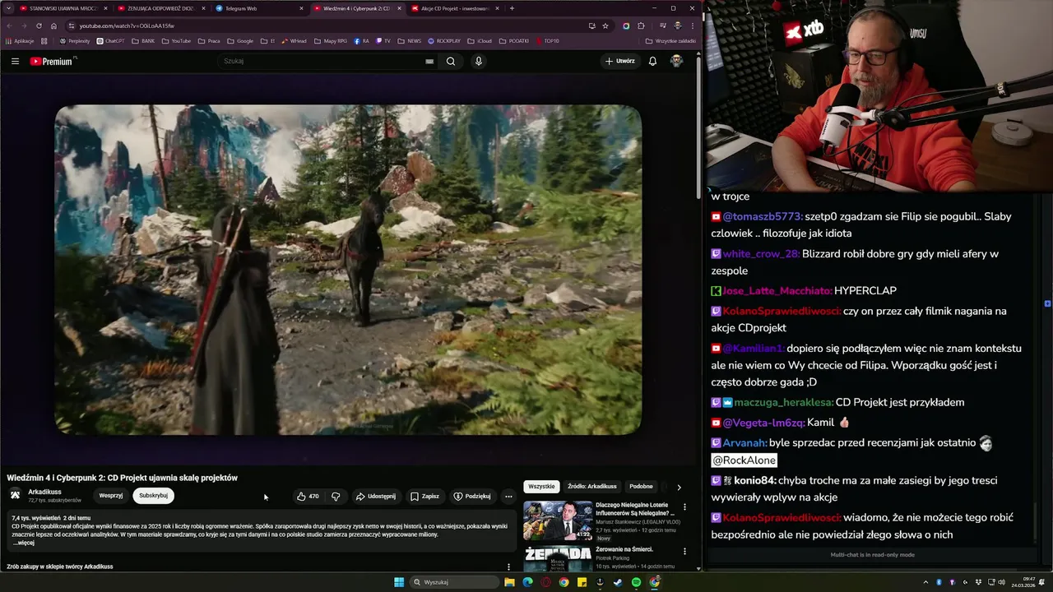Image resolution: width=1053 pixels, height=592 pixels.
Task: Open Perplexity bookmark
Action: coord(75,40)
